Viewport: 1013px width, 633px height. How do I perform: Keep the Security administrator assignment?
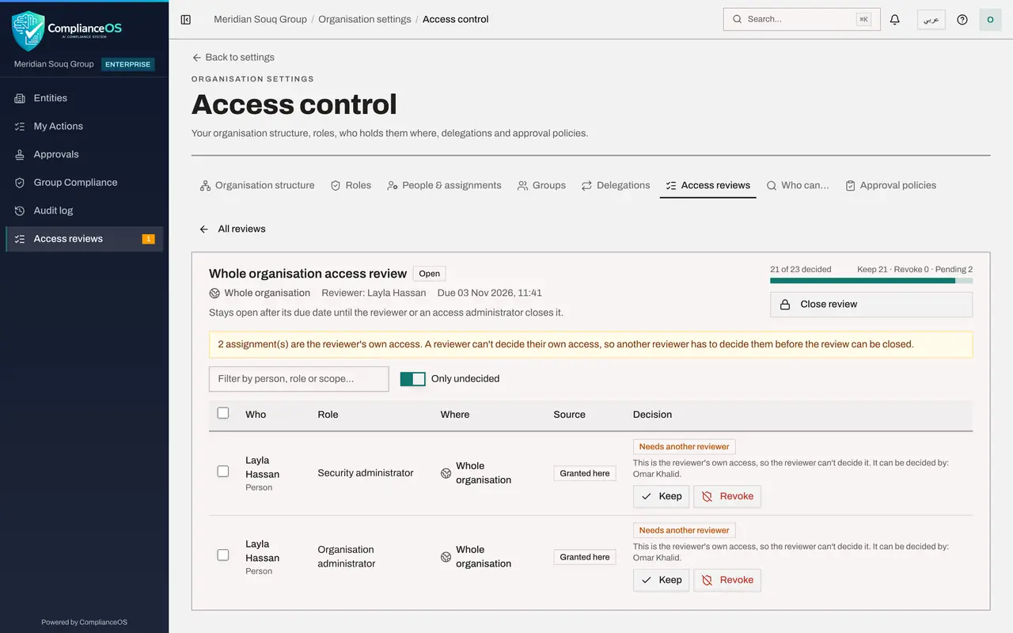click(661, 496)
